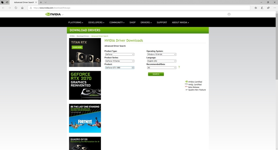Open the Operating System dropdown
Screen dimensions: 278x150
[x=162, y=54]
